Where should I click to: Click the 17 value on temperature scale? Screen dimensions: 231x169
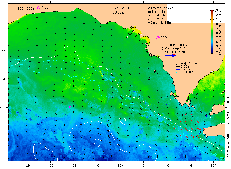tap(216, 38)
